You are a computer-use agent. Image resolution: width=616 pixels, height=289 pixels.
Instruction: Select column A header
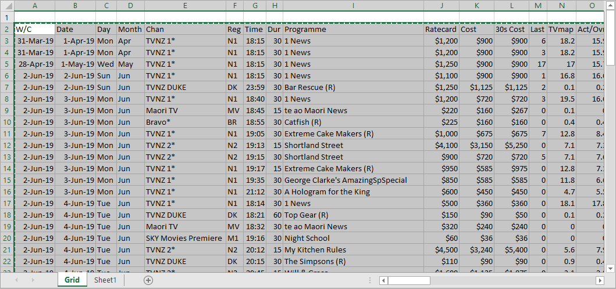click(x=34, y=5)
